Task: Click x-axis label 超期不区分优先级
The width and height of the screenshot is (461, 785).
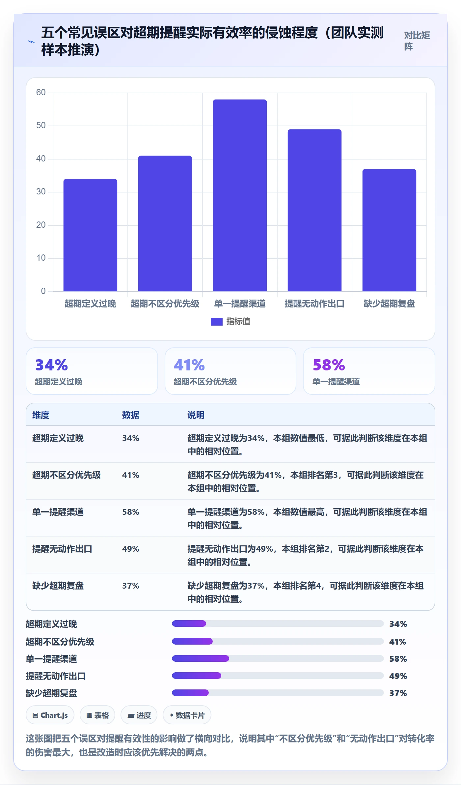Action: [x=165, y=304]
